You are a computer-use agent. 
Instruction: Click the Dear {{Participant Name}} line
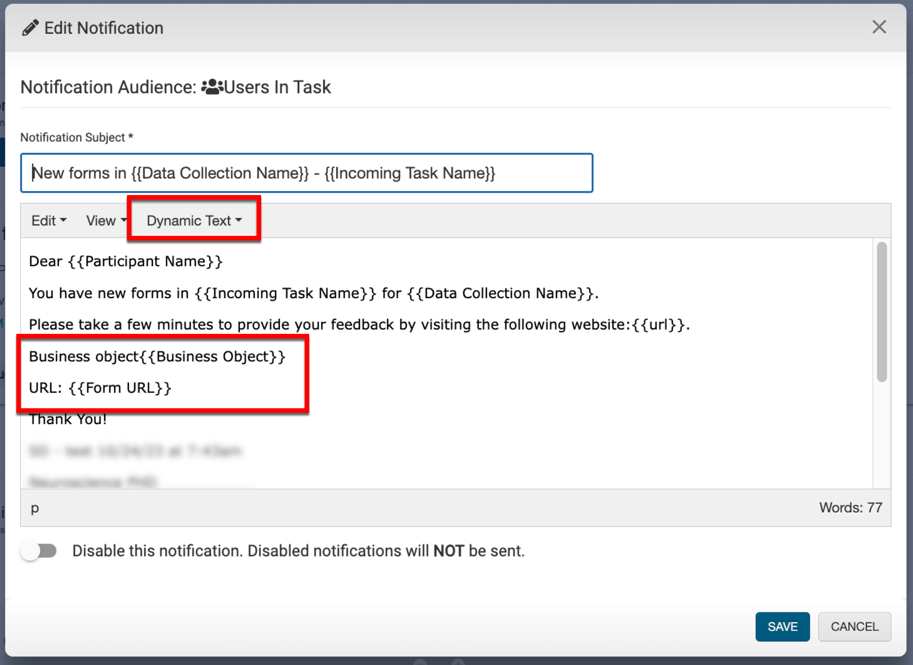pyautogui.click(x=126, y=262)
